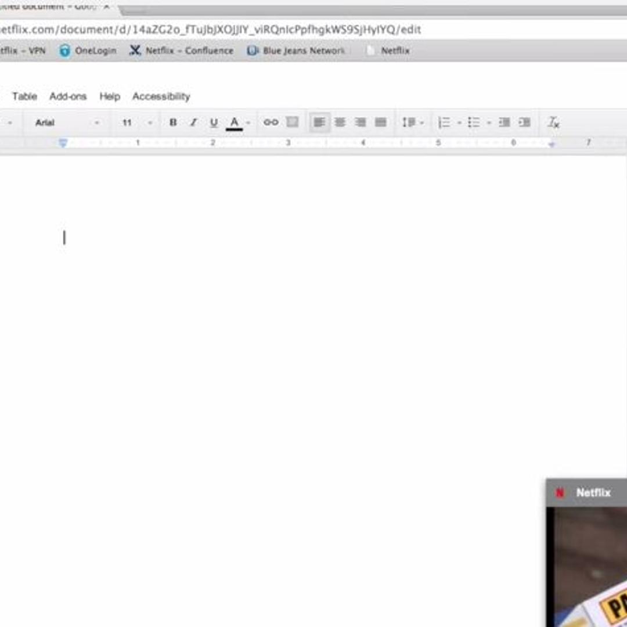Screen dimensions: 627x627
Task: Open the styles dropdown arrow left of Arial
Action: 10,122
